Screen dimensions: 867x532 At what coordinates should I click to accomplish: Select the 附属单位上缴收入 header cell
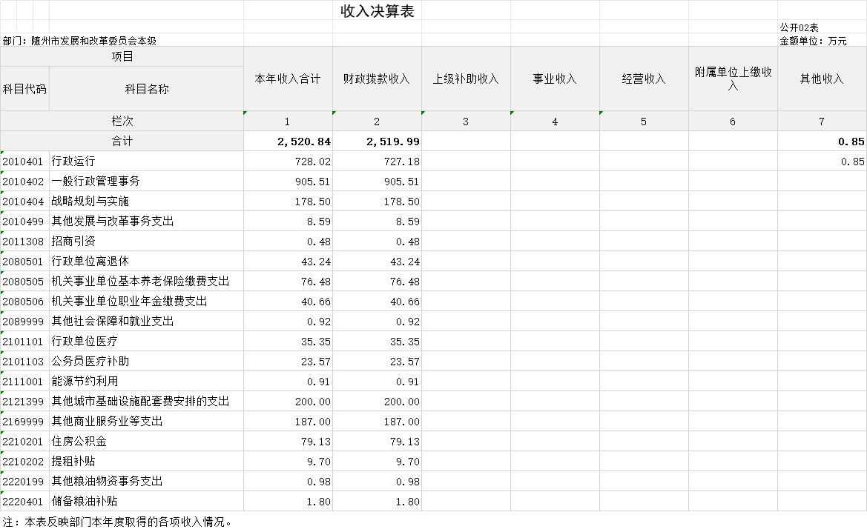point(734,79)
